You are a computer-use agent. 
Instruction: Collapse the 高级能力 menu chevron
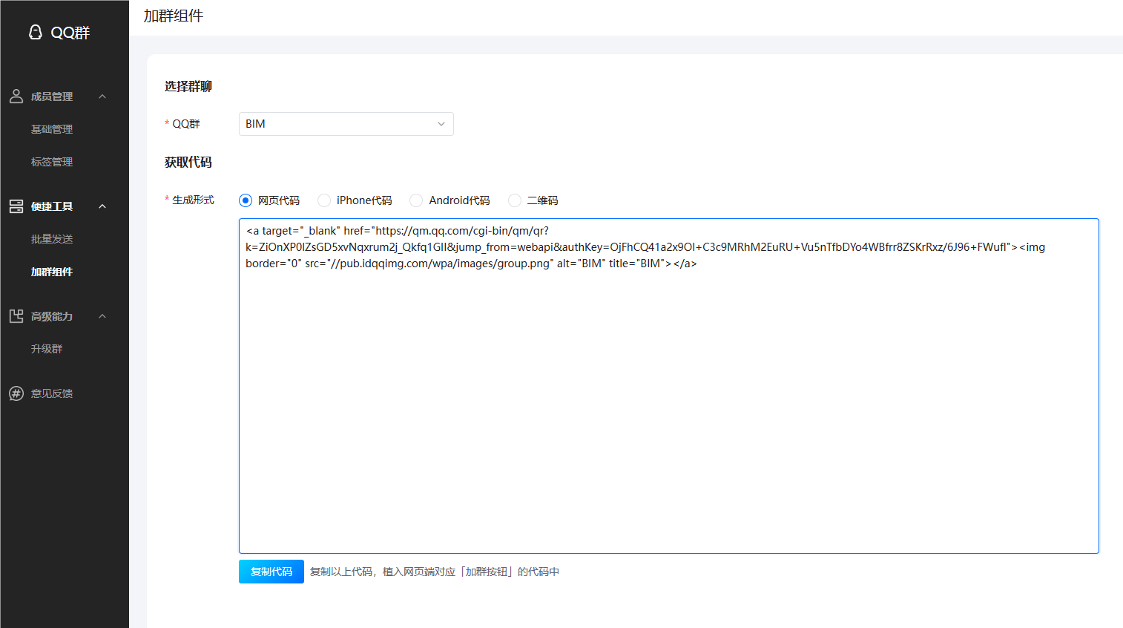[102, 316]
